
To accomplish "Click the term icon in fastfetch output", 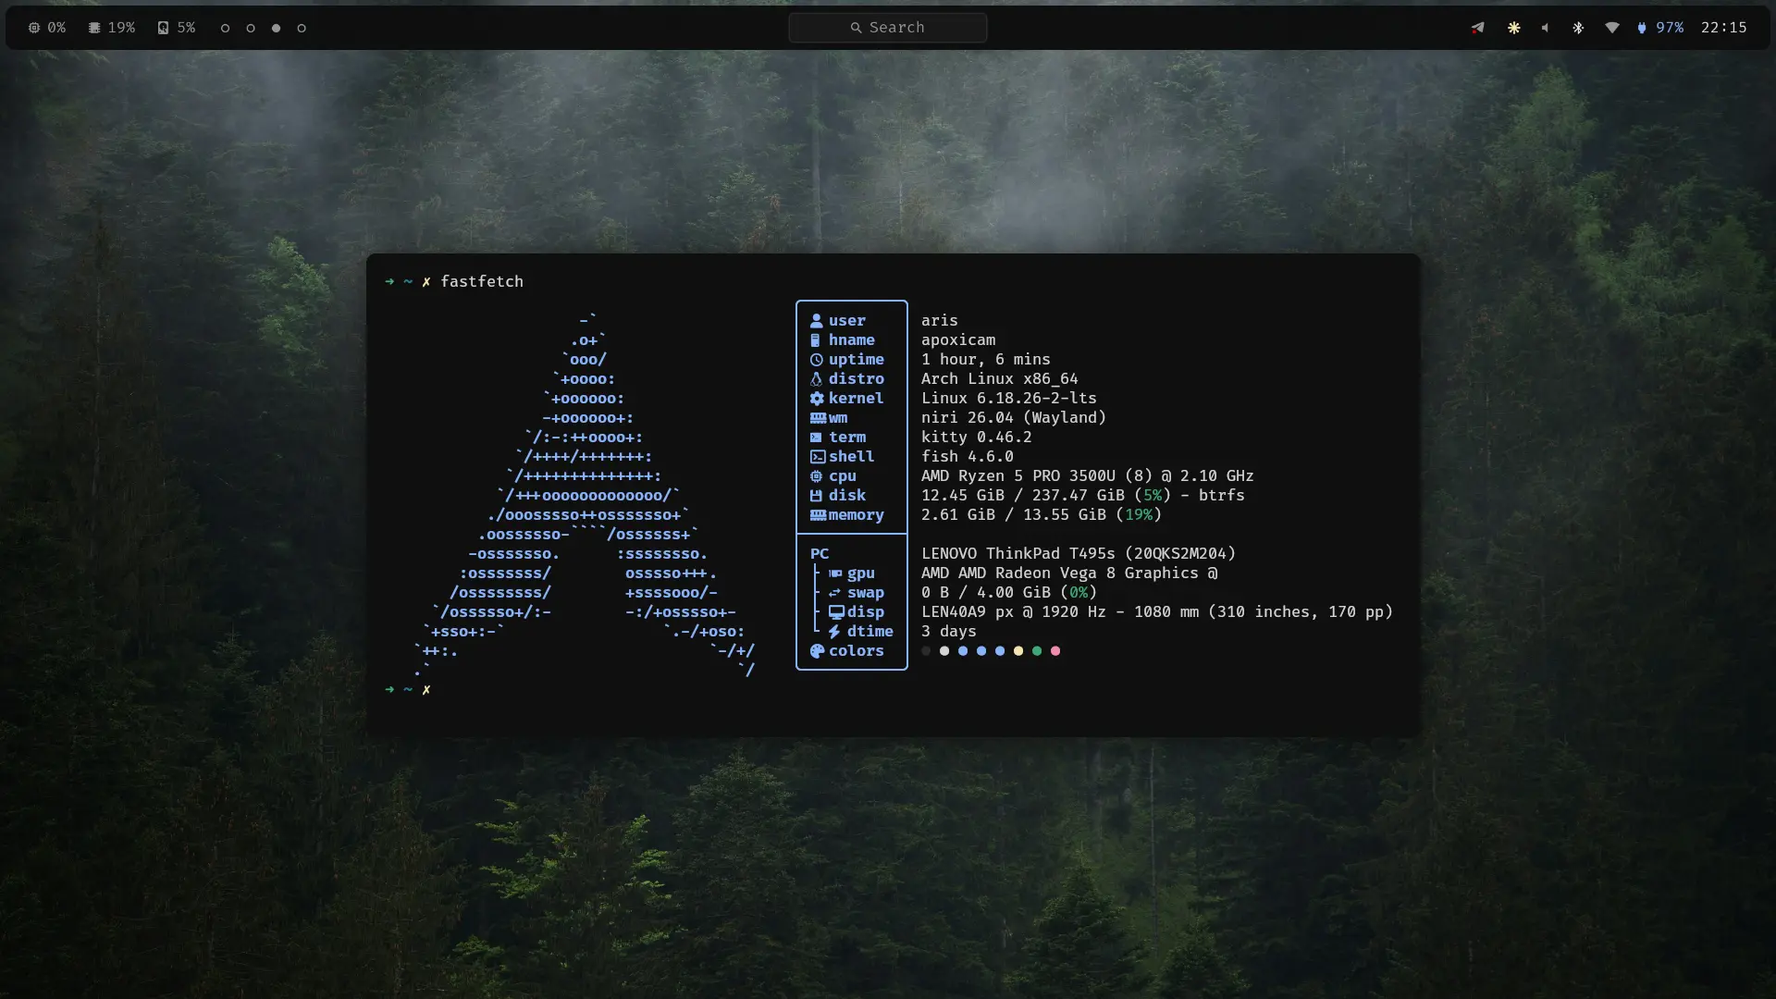I will tap(816, 438).
